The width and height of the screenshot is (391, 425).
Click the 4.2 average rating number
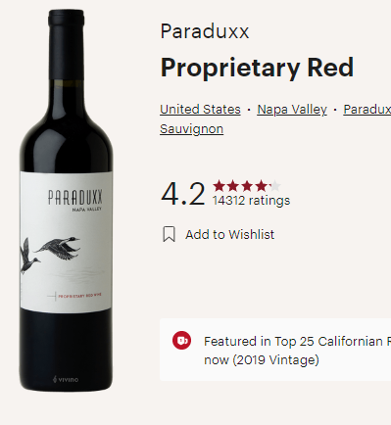[183, 194]
